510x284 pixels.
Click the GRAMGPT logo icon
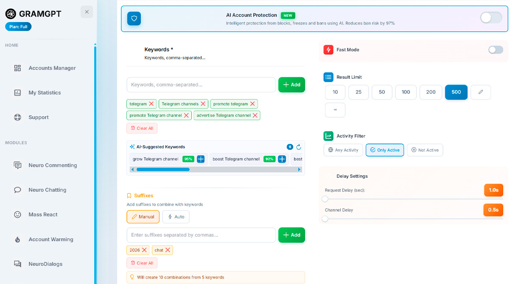(x=11, y=14)
